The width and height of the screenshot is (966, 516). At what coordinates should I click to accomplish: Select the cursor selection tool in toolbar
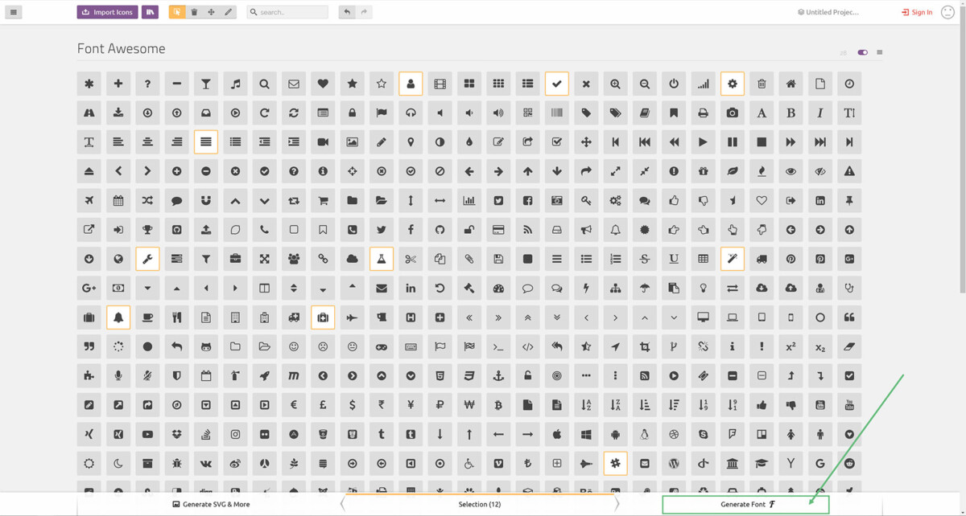point(176,11)
